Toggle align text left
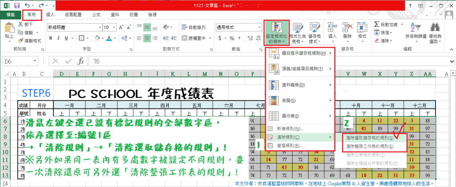 coord(139,38)
